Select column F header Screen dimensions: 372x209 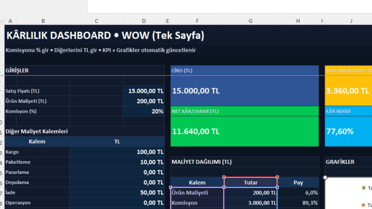(x=197, y=21)
